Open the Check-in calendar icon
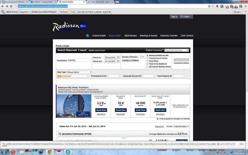 click(118, 57)
